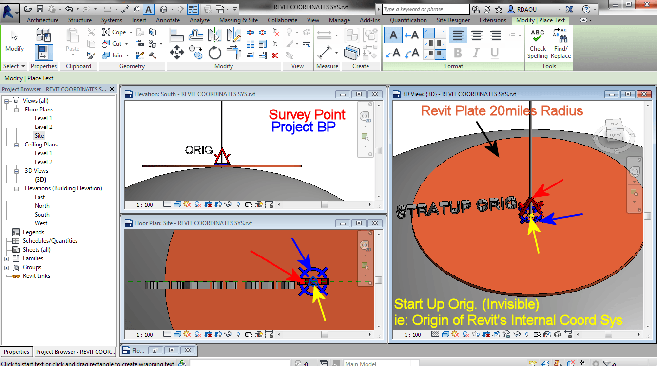Open the Architecture ribbon tab
657x366 pixels.
click(43, 20)
